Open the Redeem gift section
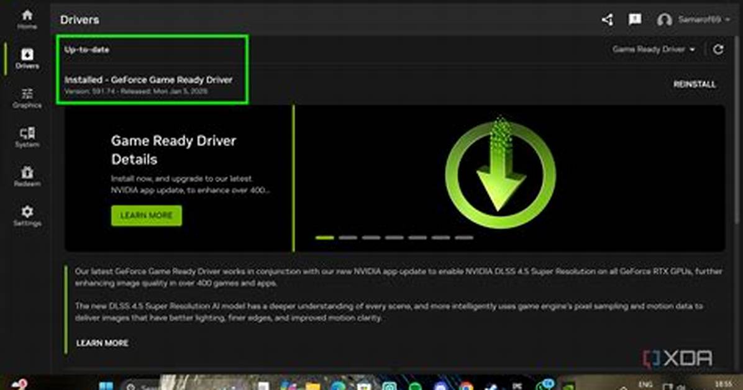 [x=27, y=177]
